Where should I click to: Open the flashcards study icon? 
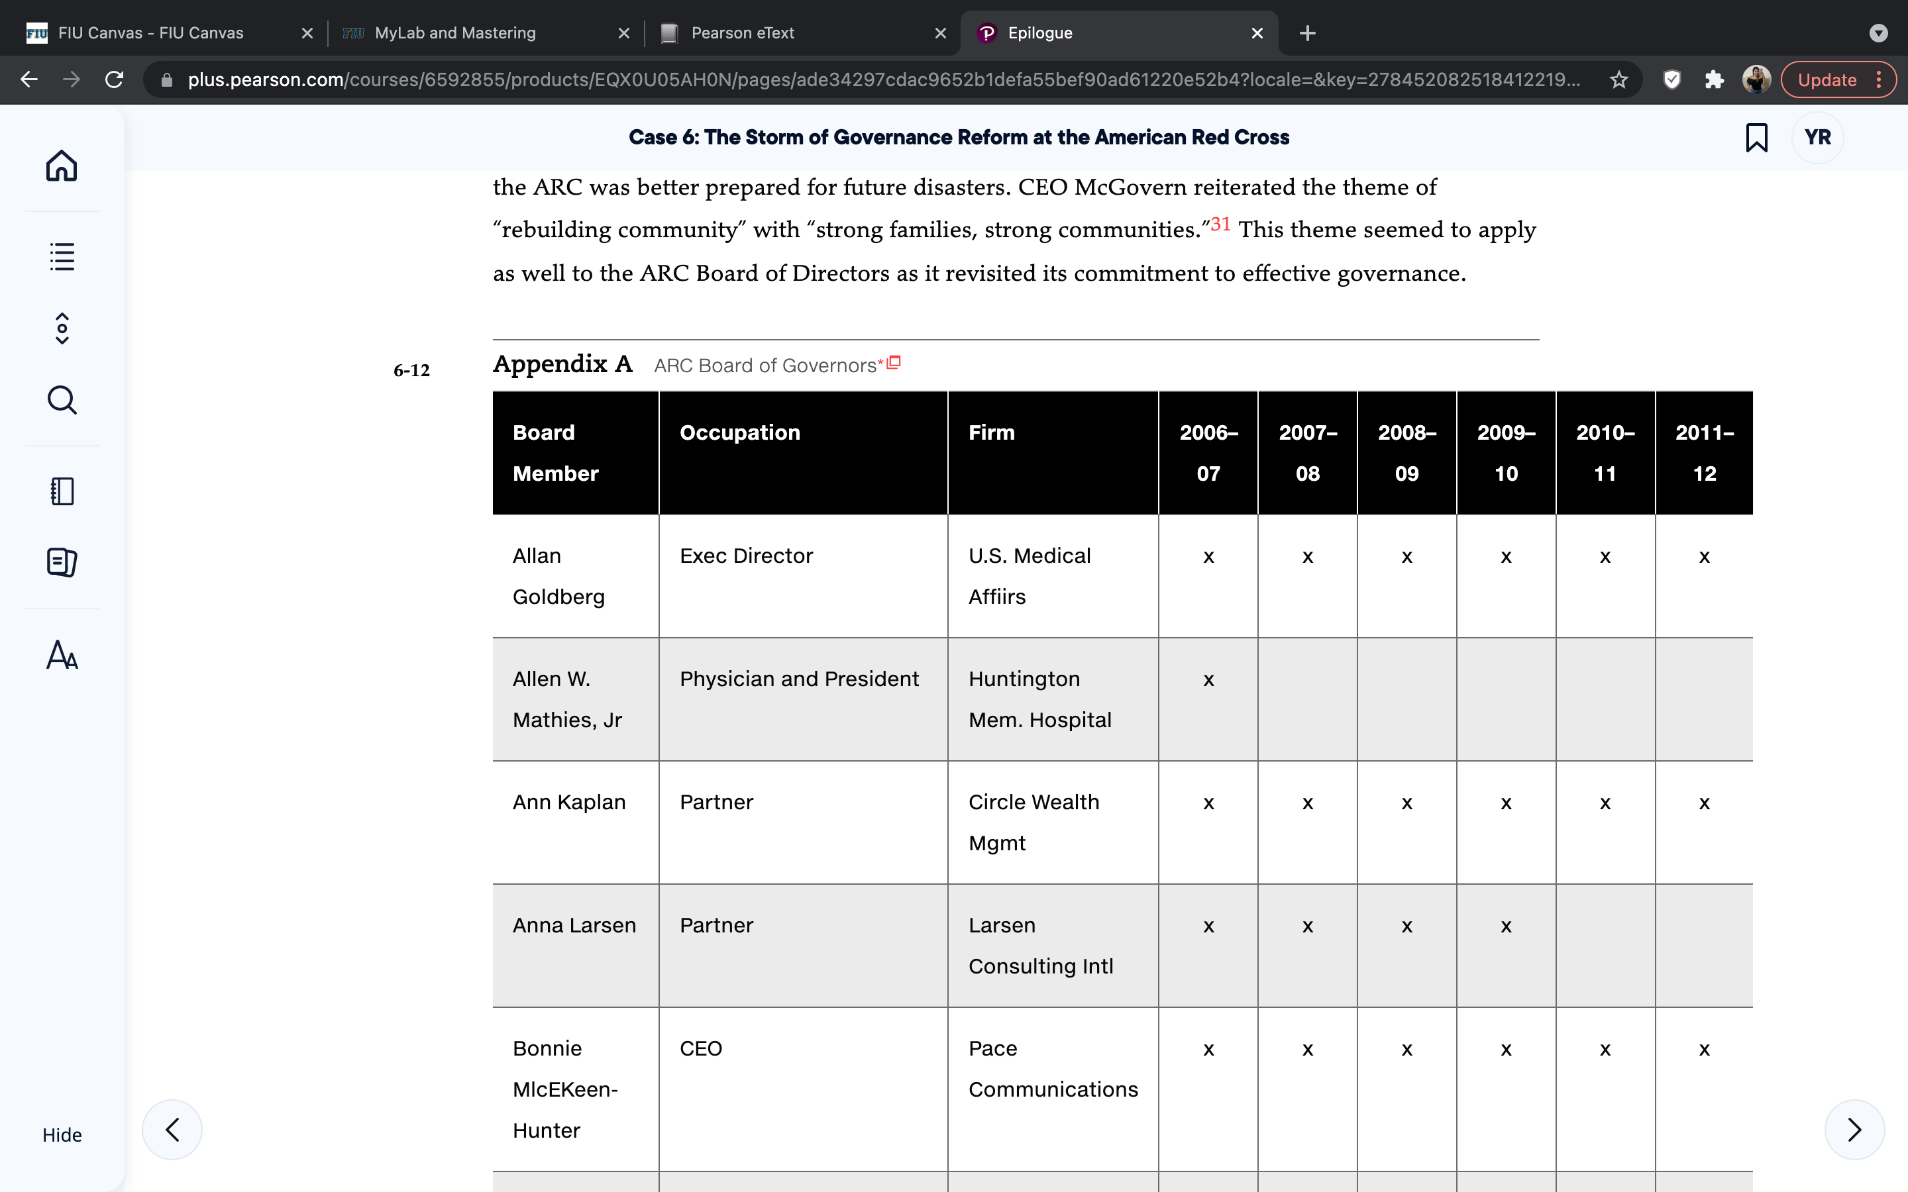pos(62,562)
